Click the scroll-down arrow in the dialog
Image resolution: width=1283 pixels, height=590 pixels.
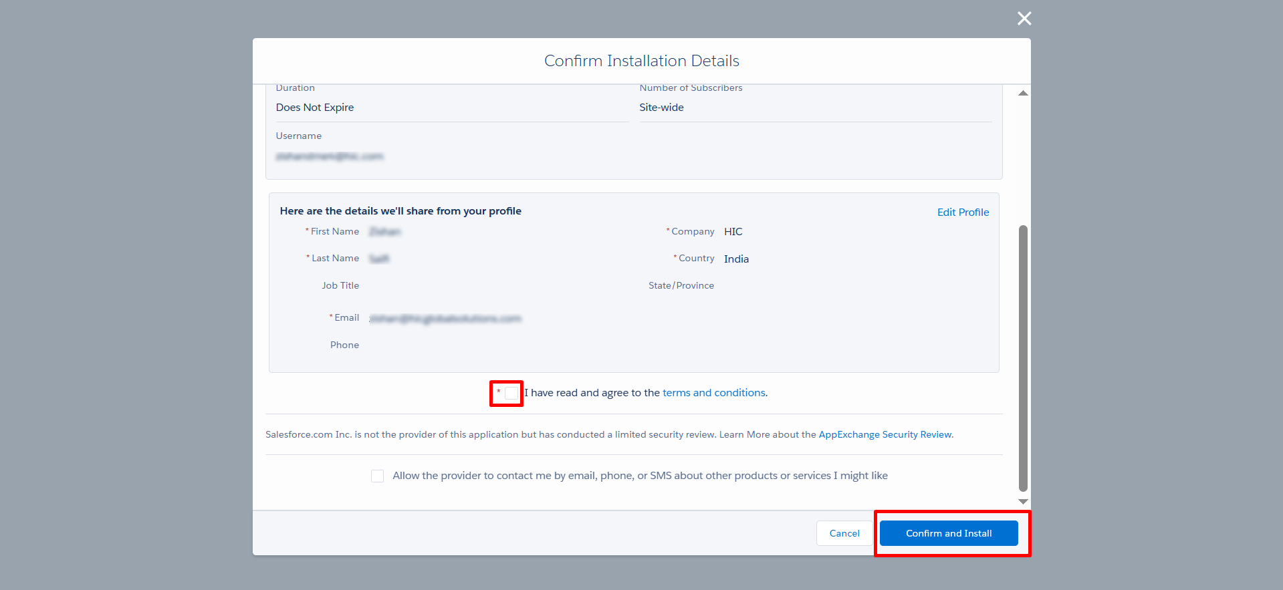1023,501
